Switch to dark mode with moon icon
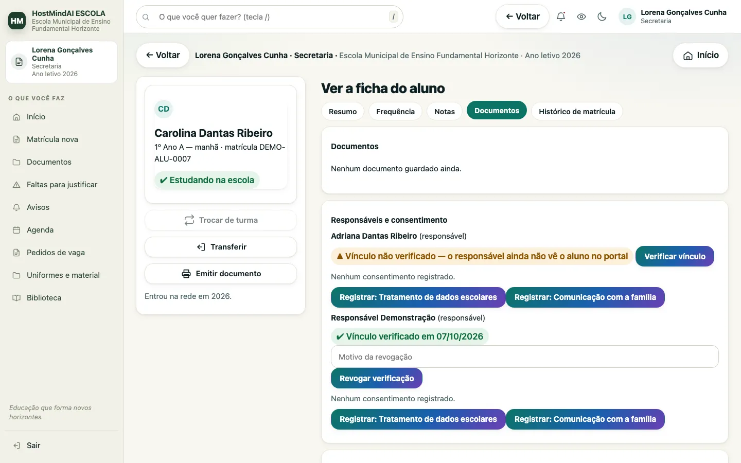Image resolution: width=741 pixels, height=463 pixels. coord(602,16)
